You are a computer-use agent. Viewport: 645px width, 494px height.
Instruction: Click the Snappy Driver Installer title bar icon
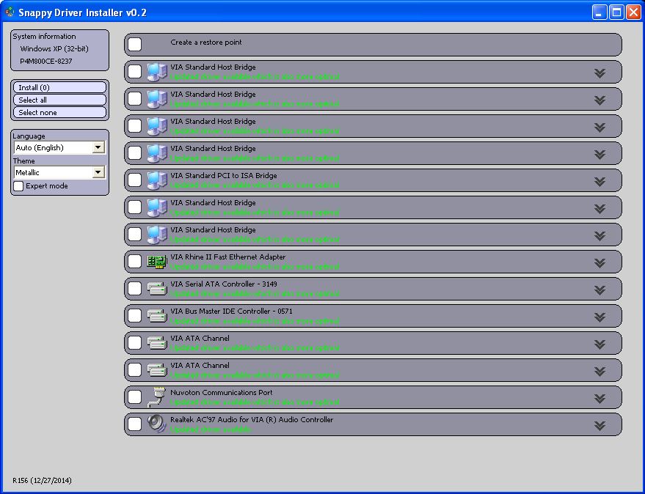click(x=10, y=12)
